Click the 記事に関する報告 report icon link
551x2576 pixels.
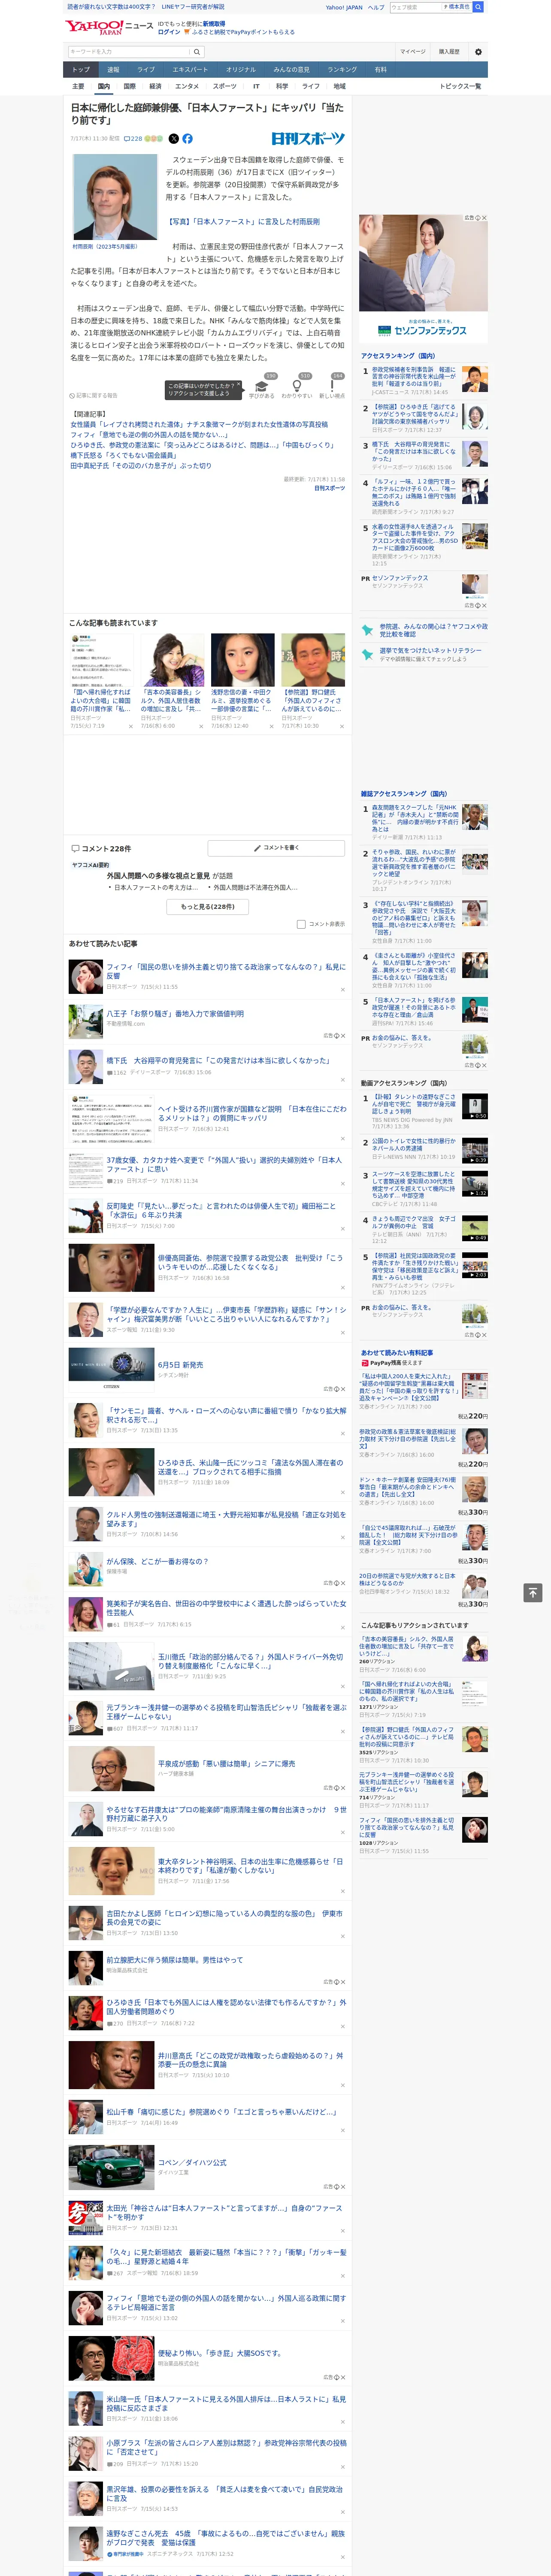(93, 396)
